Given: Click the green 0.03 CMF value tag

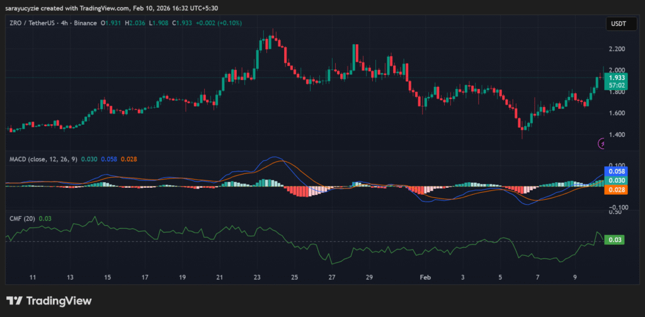Looking at the screenshot, I should click(x=614, y=240).
